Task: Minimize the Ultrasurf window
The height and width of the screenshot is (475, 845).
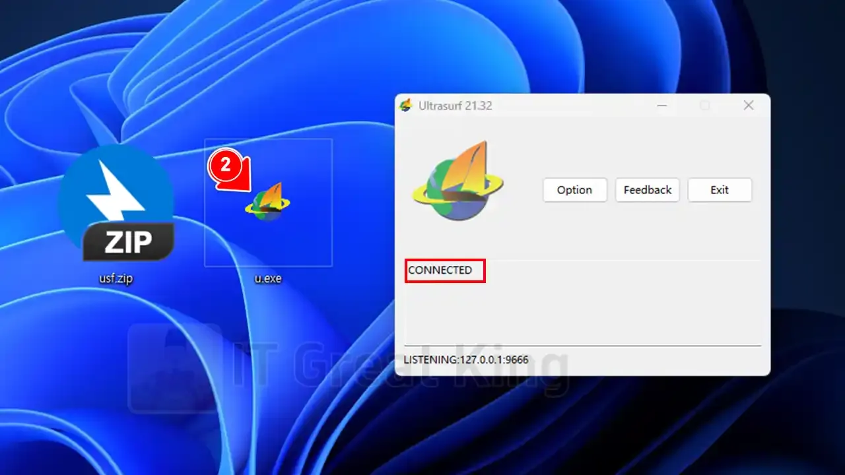Action: [661, 106]
